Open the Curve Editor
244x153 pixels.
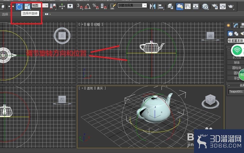click(x=188, y=6)
